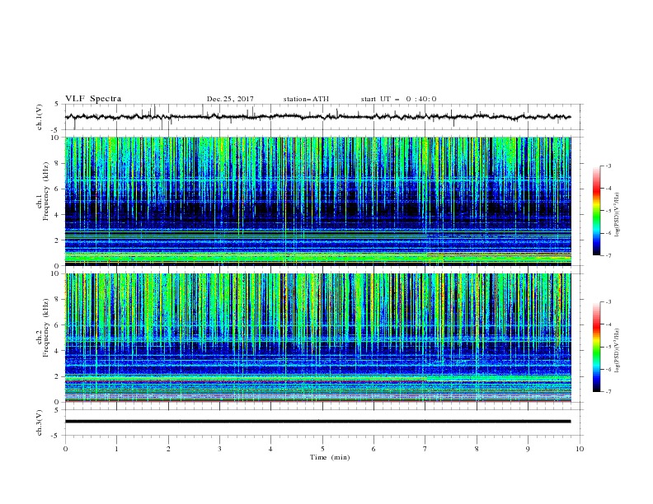This screenshot has height=504, width=653.
Task: Click time axis tick label '0'
Action: (65, 449)
